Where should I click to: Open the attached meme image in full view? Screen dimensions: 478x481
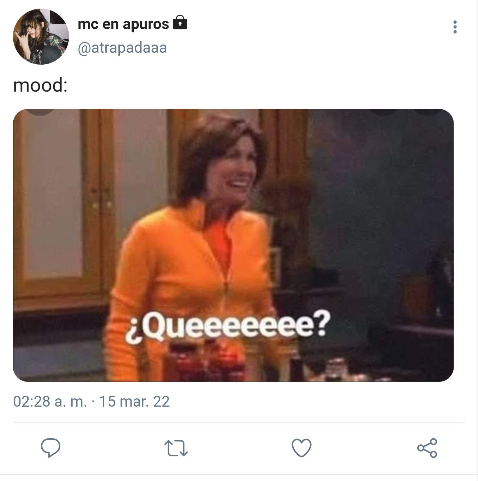coord(233,245)
